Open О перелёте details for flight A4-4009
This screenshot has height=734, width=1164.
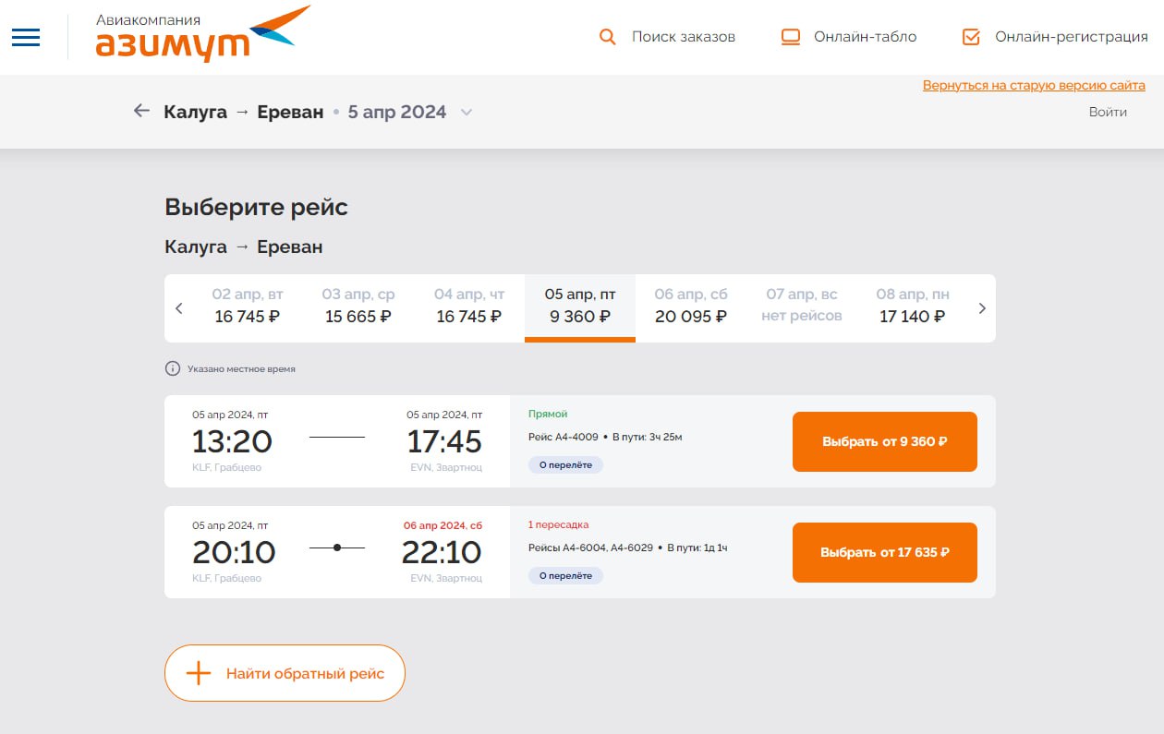(565, 464)
